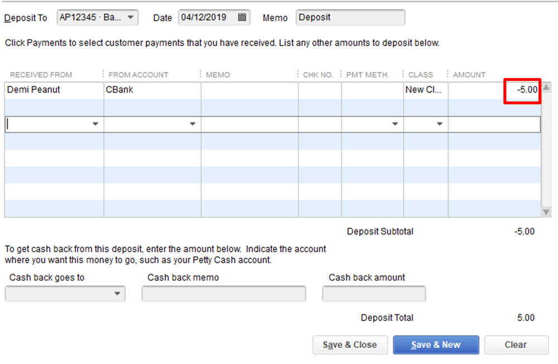Select the CBank account cell
558x364 pixels.
tap(152, 90)
